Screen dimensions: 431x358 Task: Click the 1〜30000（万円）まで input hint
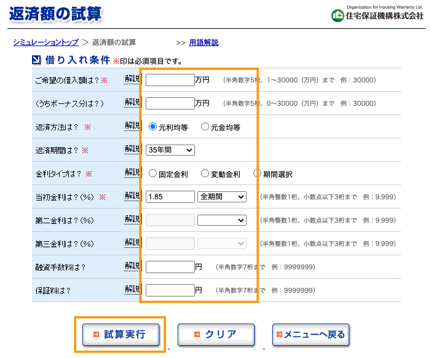click(301, 80)
